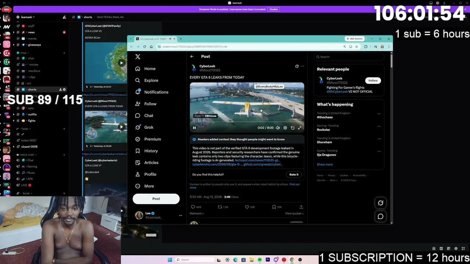Viewport: 470px width, 264px height.
Task: Open Grok from X sidebar
Action: (144, 127)
